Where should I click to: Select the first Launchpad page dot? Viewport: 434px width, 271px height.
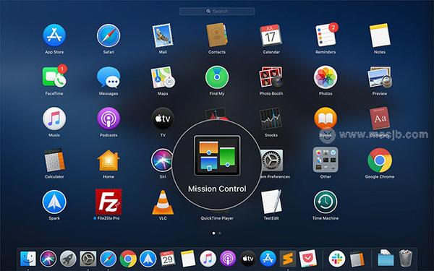click(x=213, y=233)
